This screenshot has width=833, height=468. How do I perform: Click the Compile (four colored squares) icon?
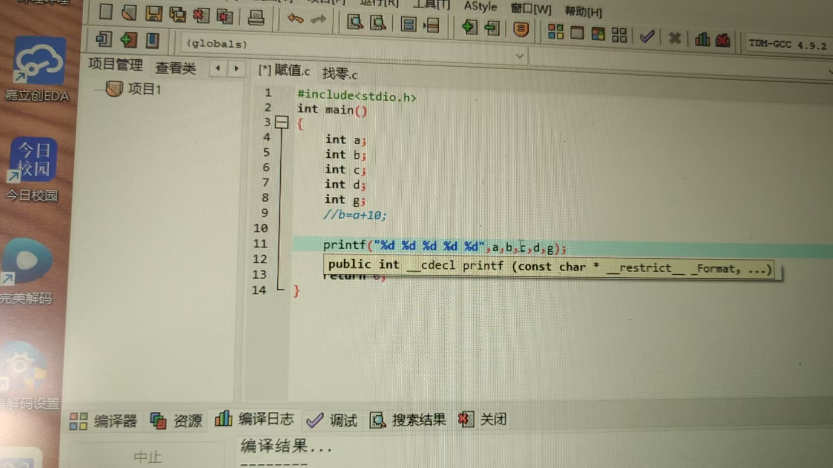[555, 32]
